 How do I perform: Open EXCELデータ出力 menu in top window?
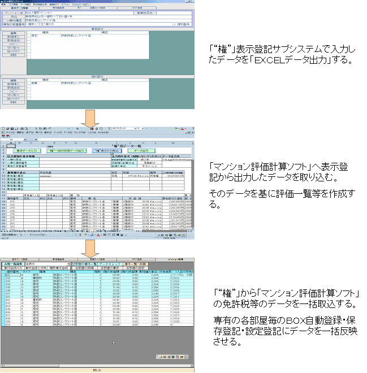tap(81, 5)
